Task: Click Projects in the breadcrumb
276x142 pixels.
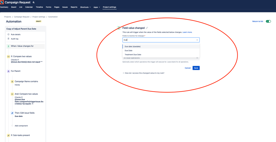Action: click(7, 17)
